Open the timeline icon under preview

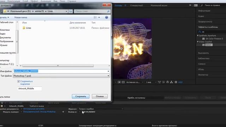tap(167, 82)
